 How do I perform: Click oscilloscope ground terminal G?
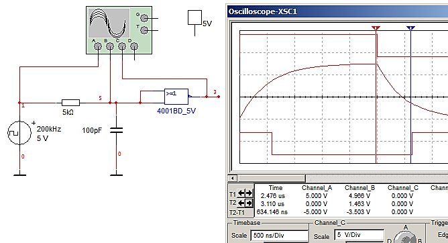point(144,18)
